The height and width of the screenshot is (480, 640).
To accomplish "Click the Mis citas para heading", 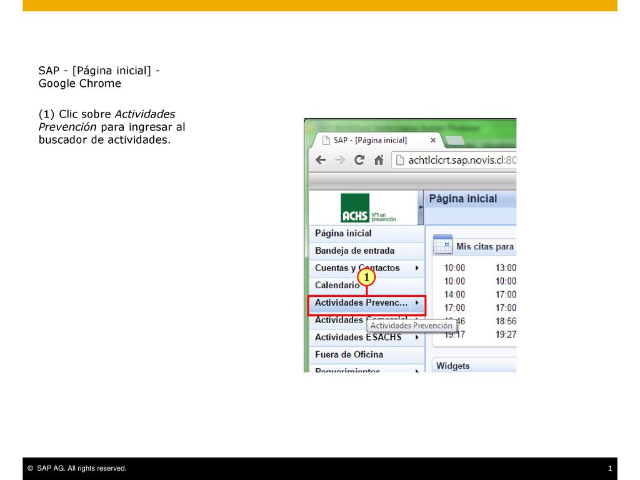I will point(485,246).
